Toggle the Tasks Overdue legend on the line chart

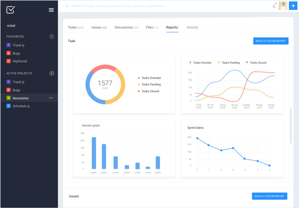200,63
